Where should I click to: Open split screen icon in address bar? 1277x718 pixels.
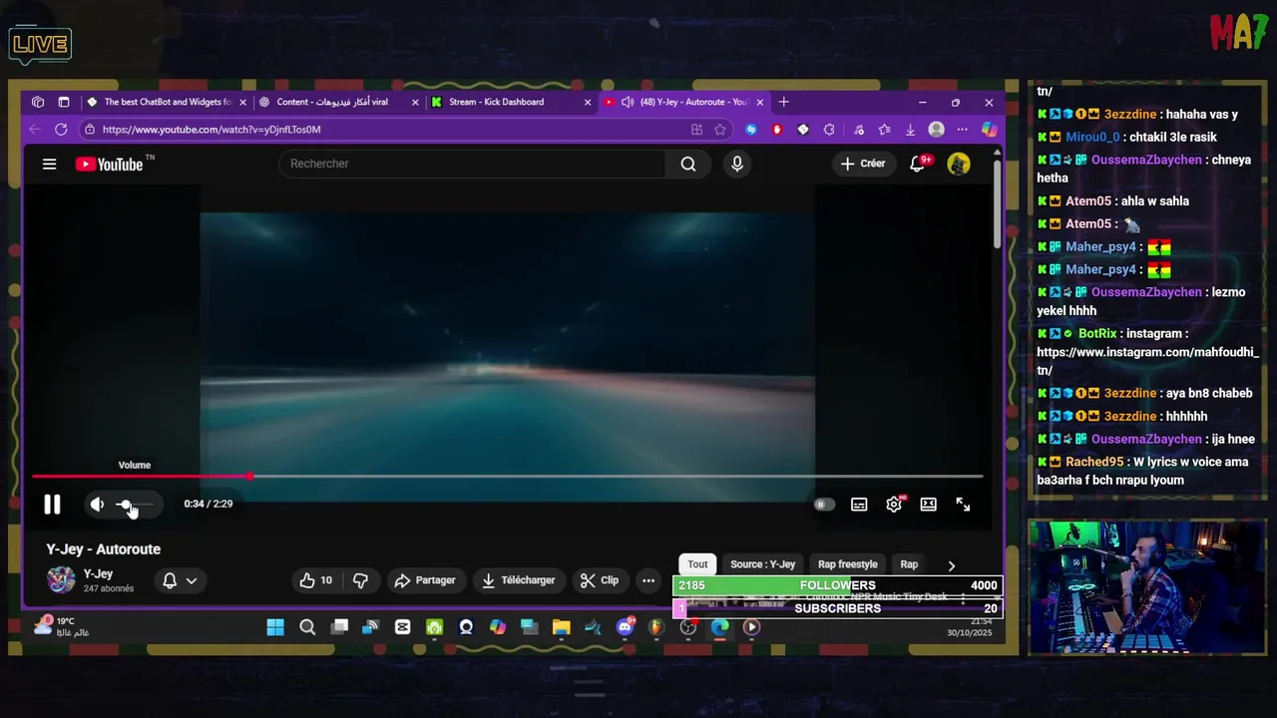[696, 130]
